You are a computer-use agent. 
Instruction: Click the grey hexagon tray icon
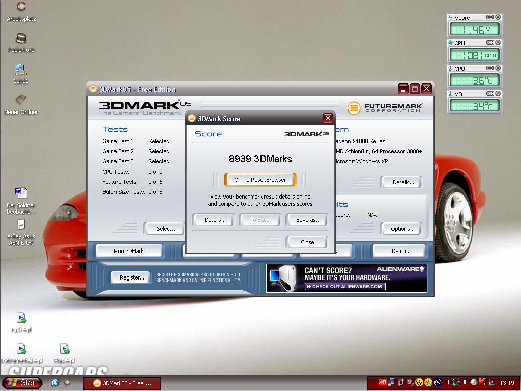click(474, 382)
